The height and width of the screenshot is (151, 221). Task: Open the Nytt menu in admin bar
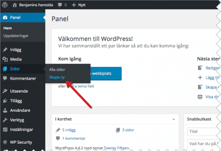82,5
